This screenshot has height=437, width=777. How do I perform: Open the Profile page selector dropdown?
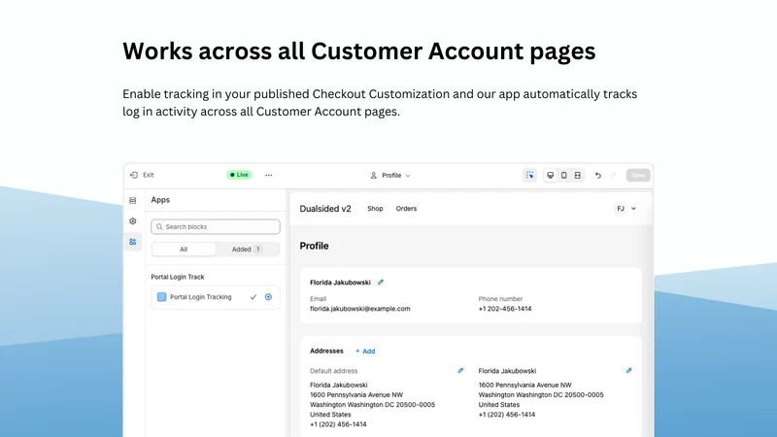(x=390, y=176)
